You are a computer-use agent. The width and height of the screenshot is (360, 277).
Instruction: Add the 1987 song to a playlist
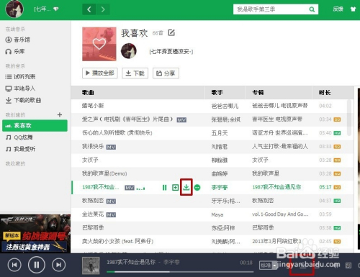point(175,188)
